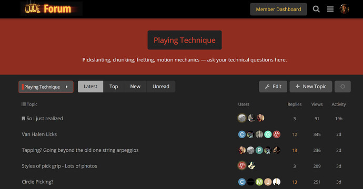Open the Van Halen Licks topic

pyautogui.click(x=39, y=134)
